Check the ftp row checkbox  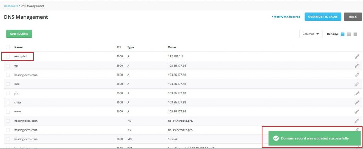[8, 66]
